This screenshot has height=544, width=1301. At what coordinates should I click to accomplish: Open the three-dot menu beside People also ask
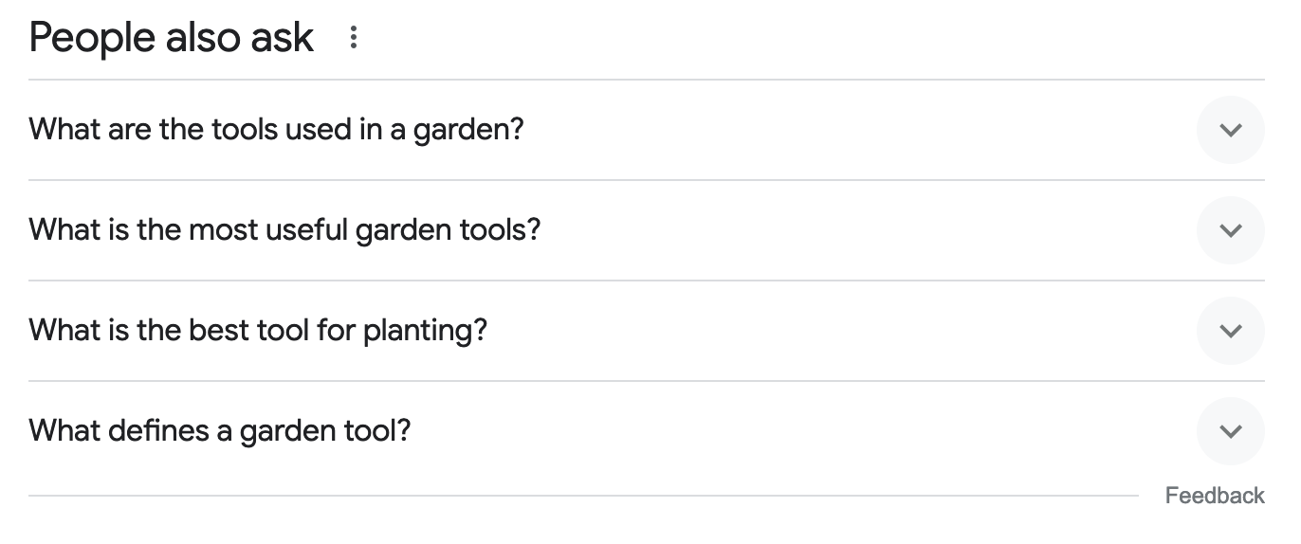(354, 38)
